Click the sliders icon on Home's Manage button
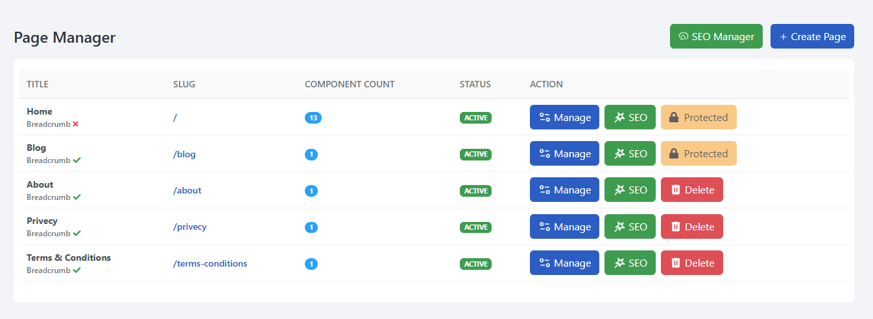 545,118
